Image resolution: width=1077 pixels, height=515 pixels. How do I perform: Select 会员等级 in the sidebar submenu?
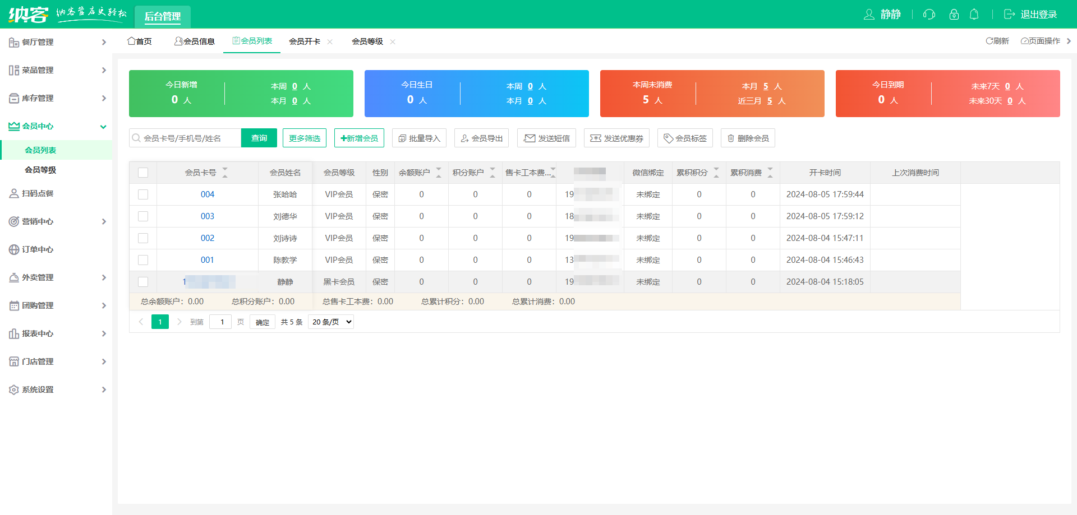point(40,170)
